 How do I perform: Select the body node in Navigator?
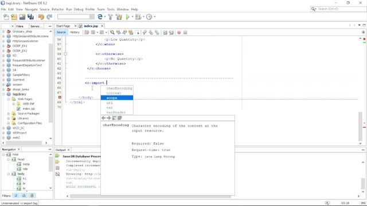21,174
